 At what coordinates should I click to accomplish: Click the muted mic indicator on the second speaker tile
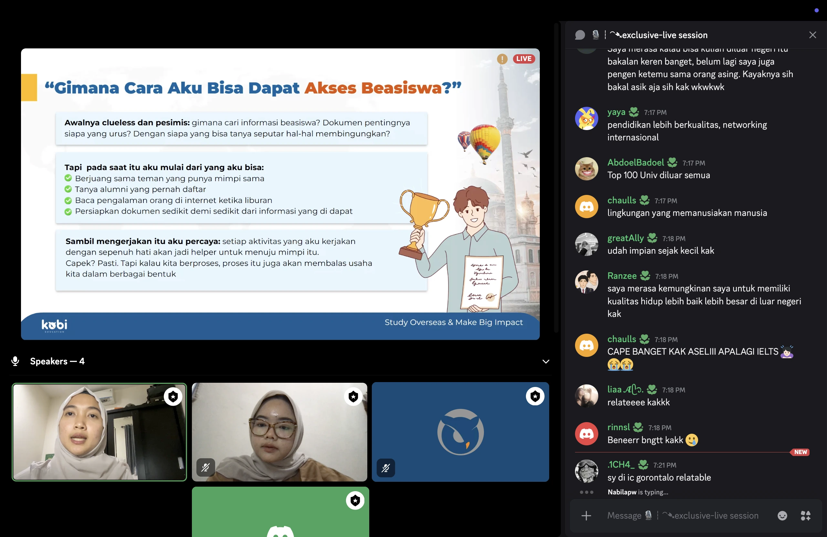point(205,468)
